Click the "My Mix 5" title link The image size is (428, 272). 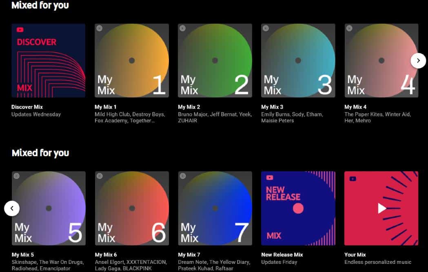[x=23, y=255]
